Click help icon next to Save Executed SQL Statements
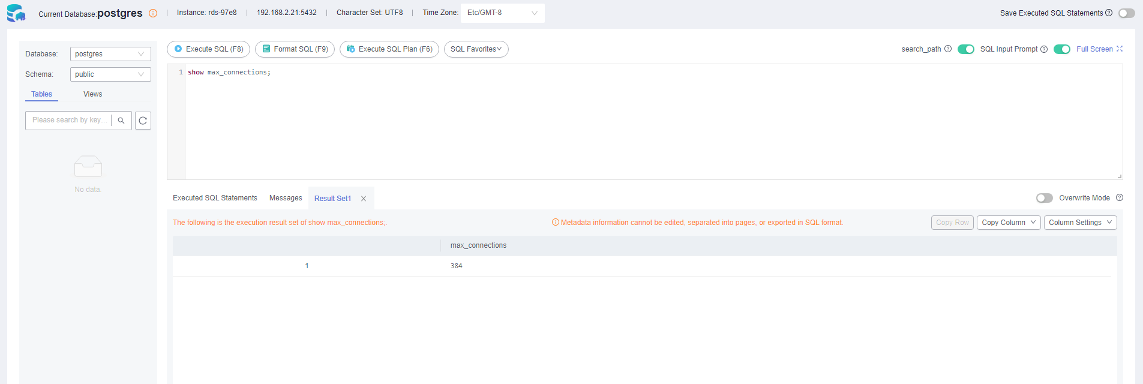The image size is (1143, 384). pos(1109,13)
